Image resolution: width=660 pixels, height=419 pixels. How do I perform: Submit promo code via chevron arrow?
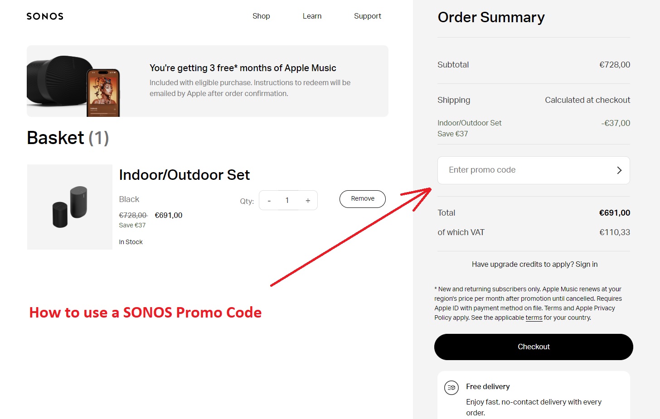coord(619,170)
